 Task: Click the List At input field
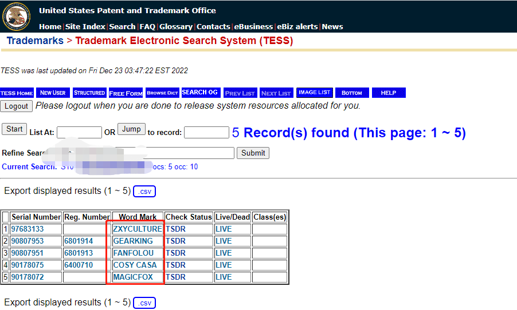pos(79,133)
